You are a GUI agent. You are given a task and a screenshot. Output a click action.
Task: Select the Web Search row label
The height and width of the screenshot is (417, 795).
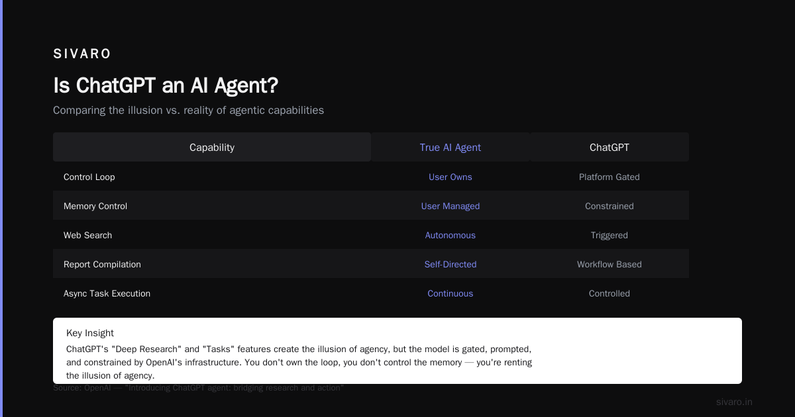[x=88, y=235]
